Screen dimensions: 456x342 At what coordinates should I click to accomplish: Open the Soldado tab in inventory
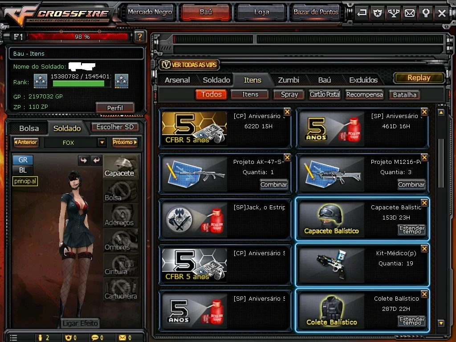216,80
